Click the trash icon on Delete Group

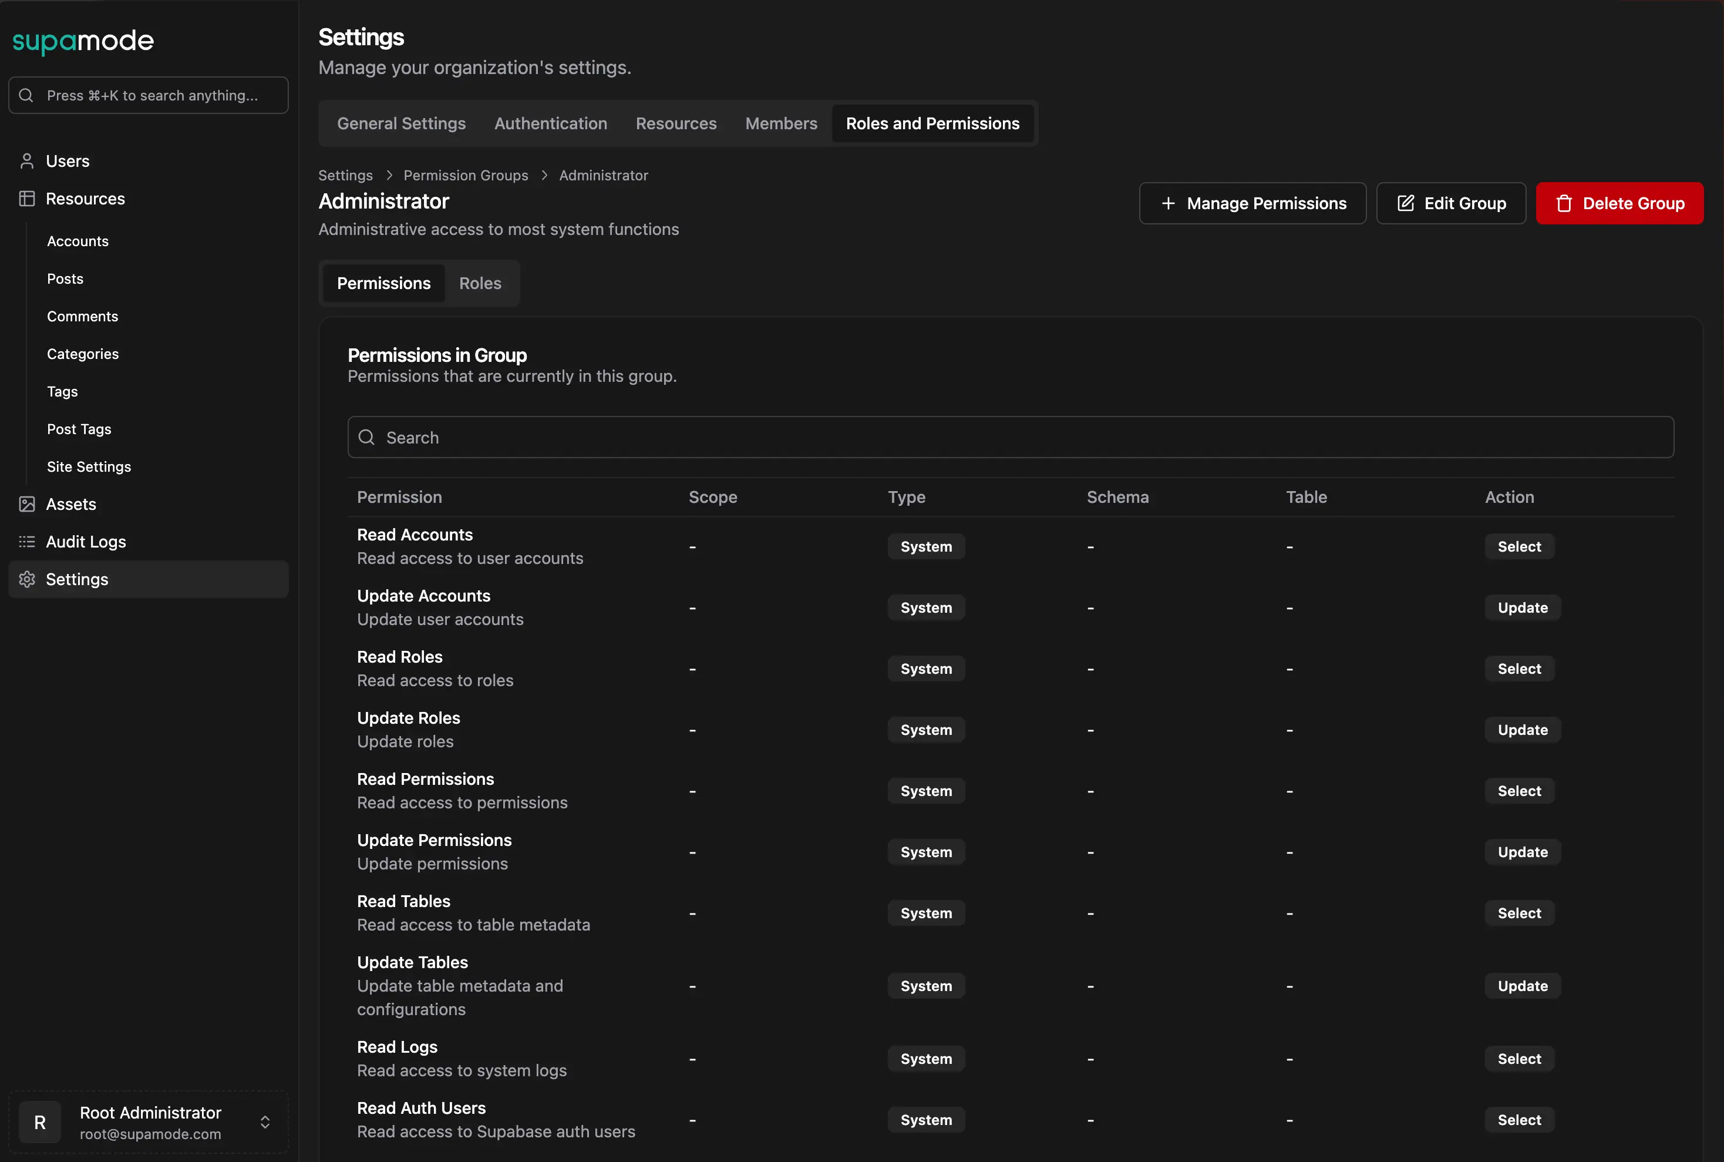point(1565,203)
